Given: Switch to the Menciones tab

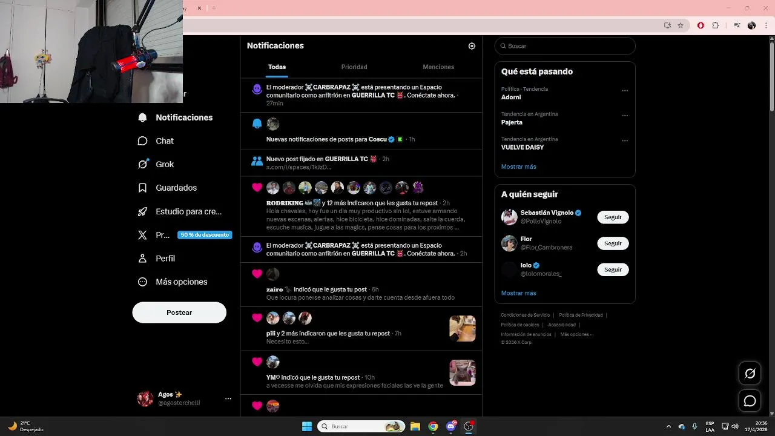Looking at the screenshot, I should coord(438,67).
